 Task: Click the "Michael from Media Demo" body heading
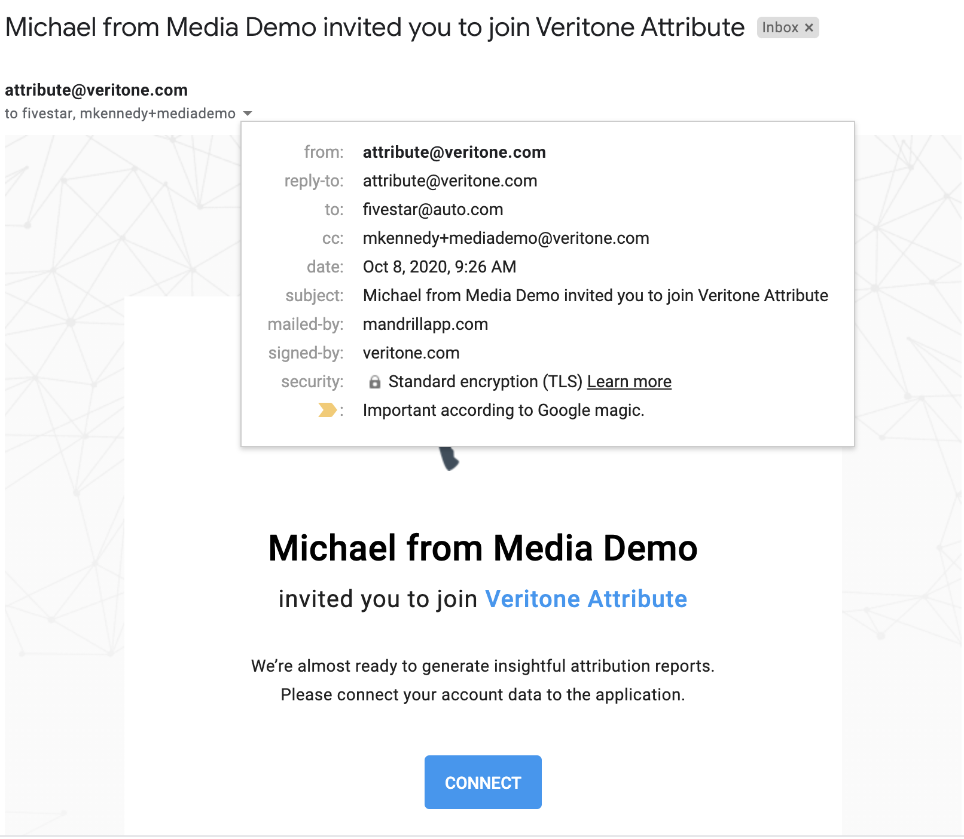(483, 548)
